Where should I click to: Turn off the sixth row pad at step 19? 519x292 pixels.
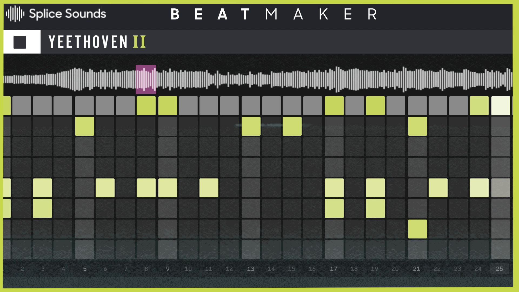click(375, 208)
